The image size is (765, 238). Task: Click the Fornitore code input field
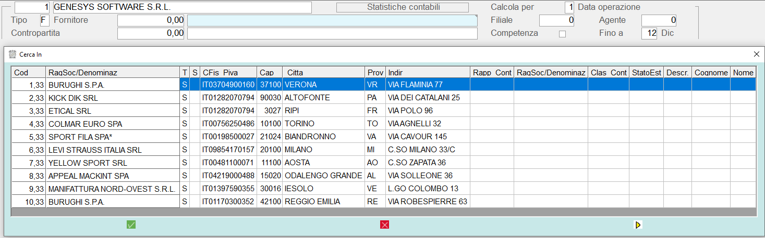point(151,20)
